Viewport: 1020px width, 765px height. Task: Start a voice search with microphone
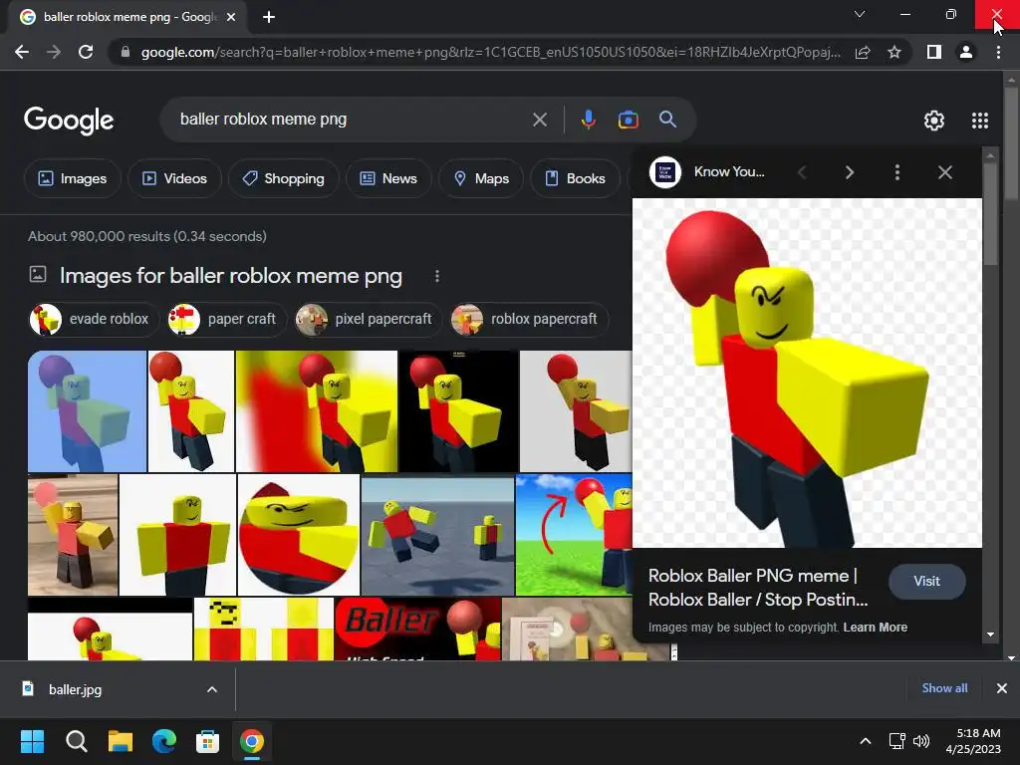(588, 120)
